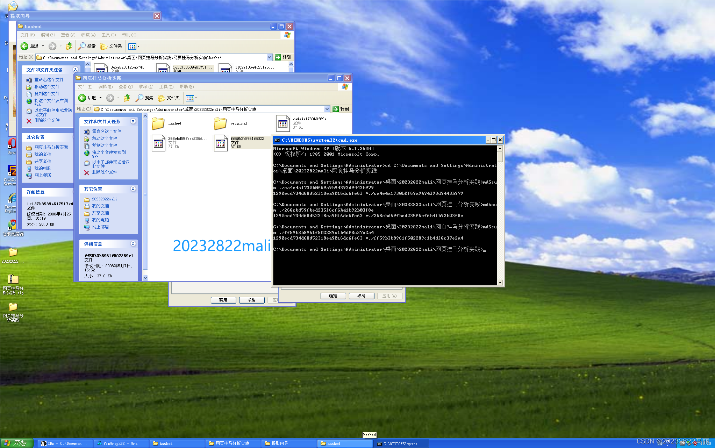Click Back arrow in hashed window toolbar
The image size is (715, 448).
24,46
